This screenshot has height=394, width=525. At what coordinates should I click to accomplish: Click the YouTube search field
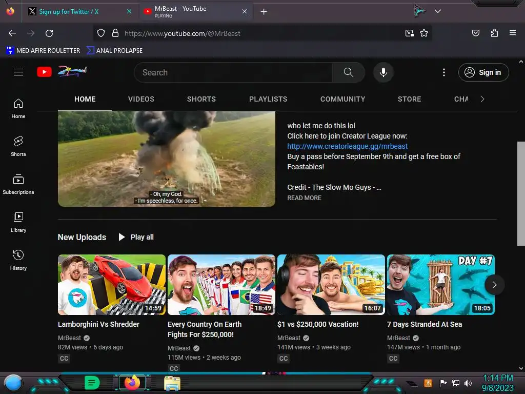coord(233,72)
